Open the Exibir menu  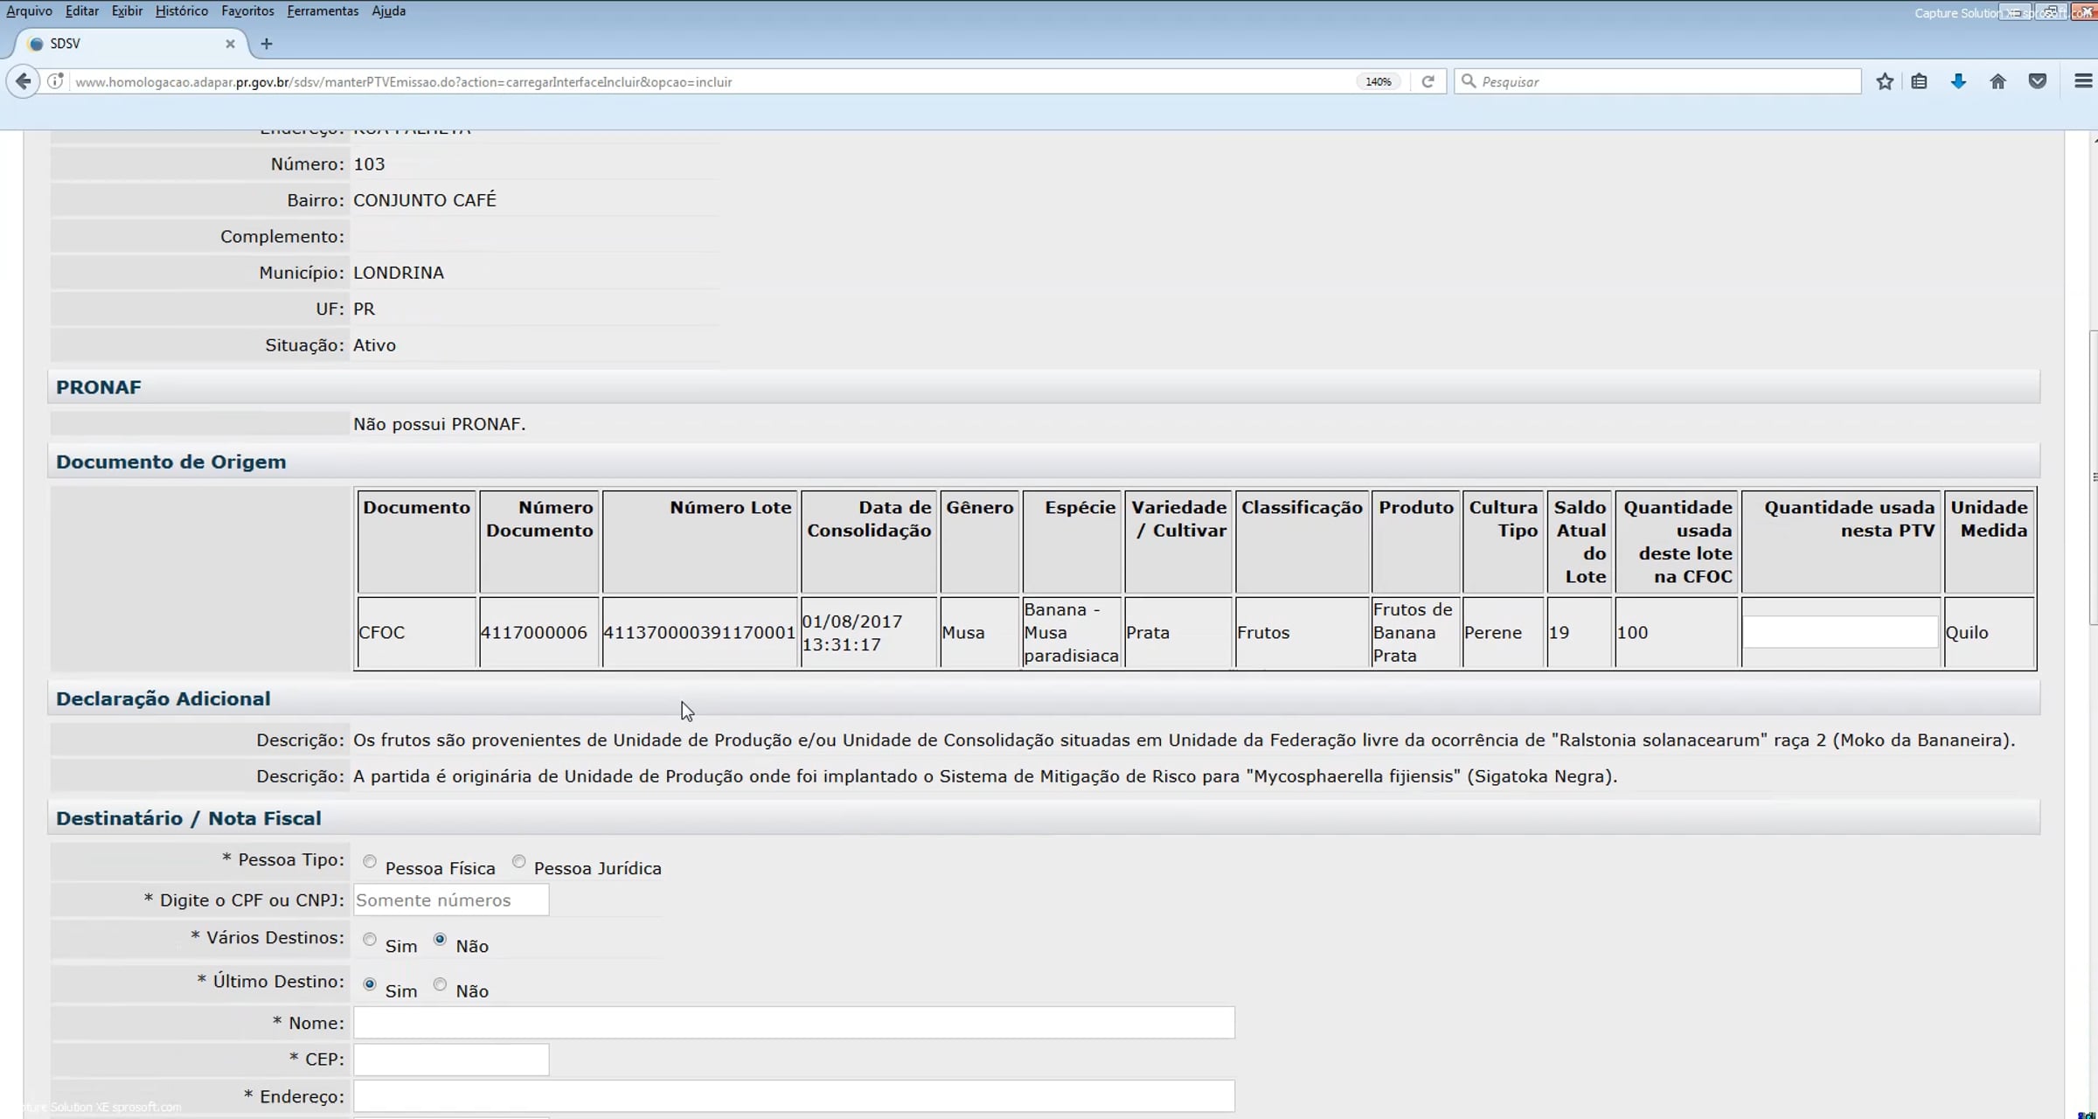tap(127, 11)
